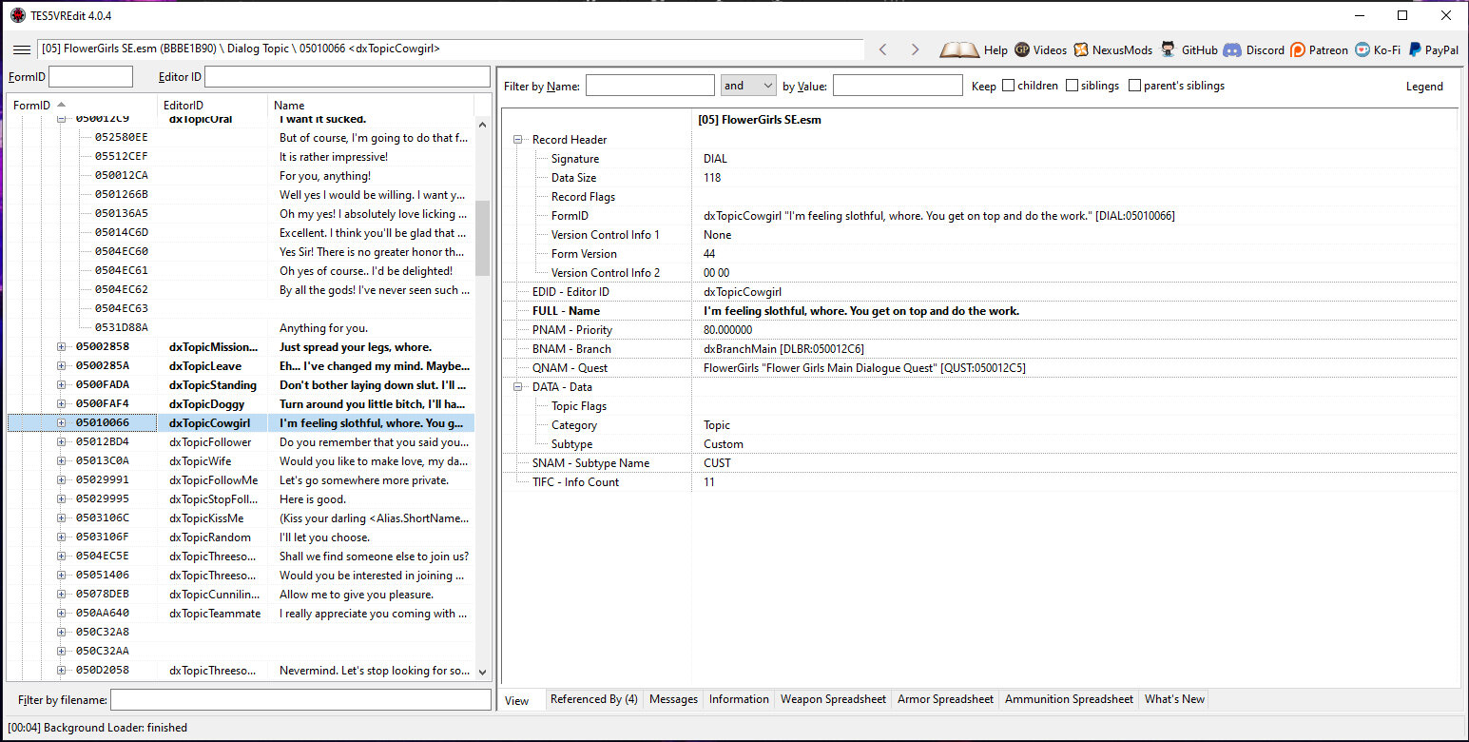Collapse dxTopicOral tree node 050012C9
Viewport: 1469px width, 742px height.
[x=62, y=119]
